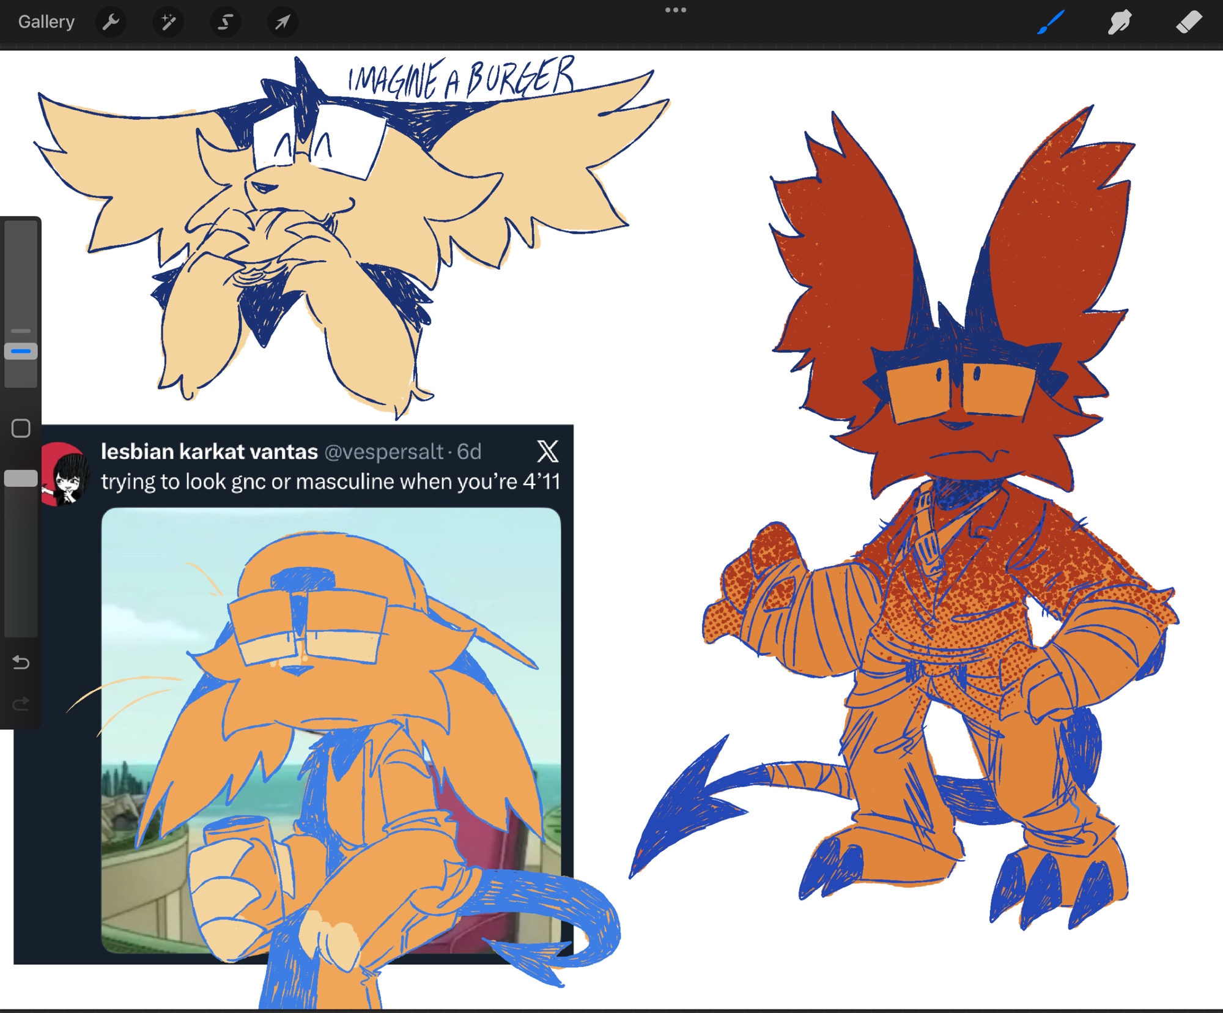1223x1013 pixels.
Task: Click the tweet author's profile avatar
Action: (x=66, y=475)
